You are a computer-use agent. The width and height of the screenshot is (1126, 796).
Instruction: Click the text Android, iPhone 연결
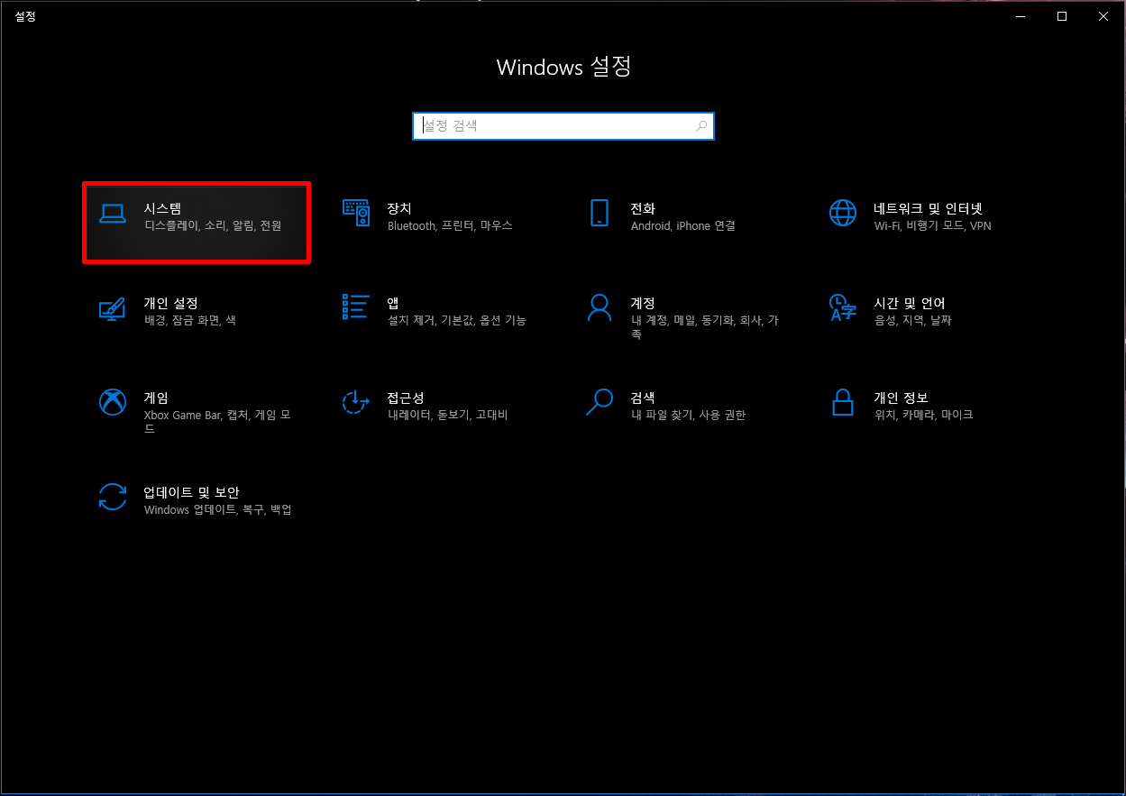[683, 226]
